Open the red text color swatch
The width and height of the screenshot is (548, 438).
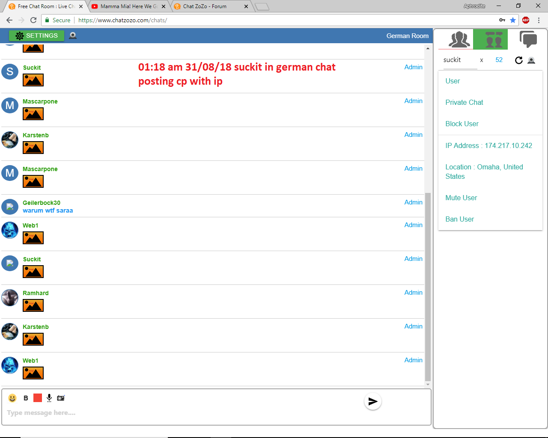(x=38, y=398)
